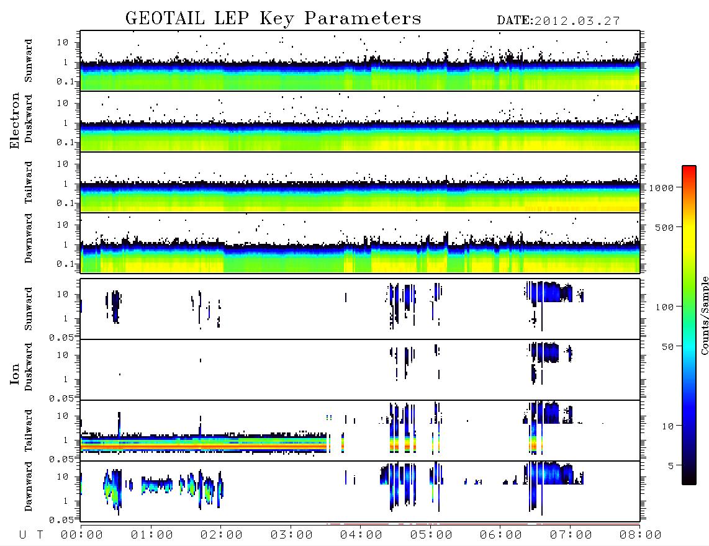Click the "08:00" time tick label
This screenshot has height=546, width=709.
click(x=641, y=535)
